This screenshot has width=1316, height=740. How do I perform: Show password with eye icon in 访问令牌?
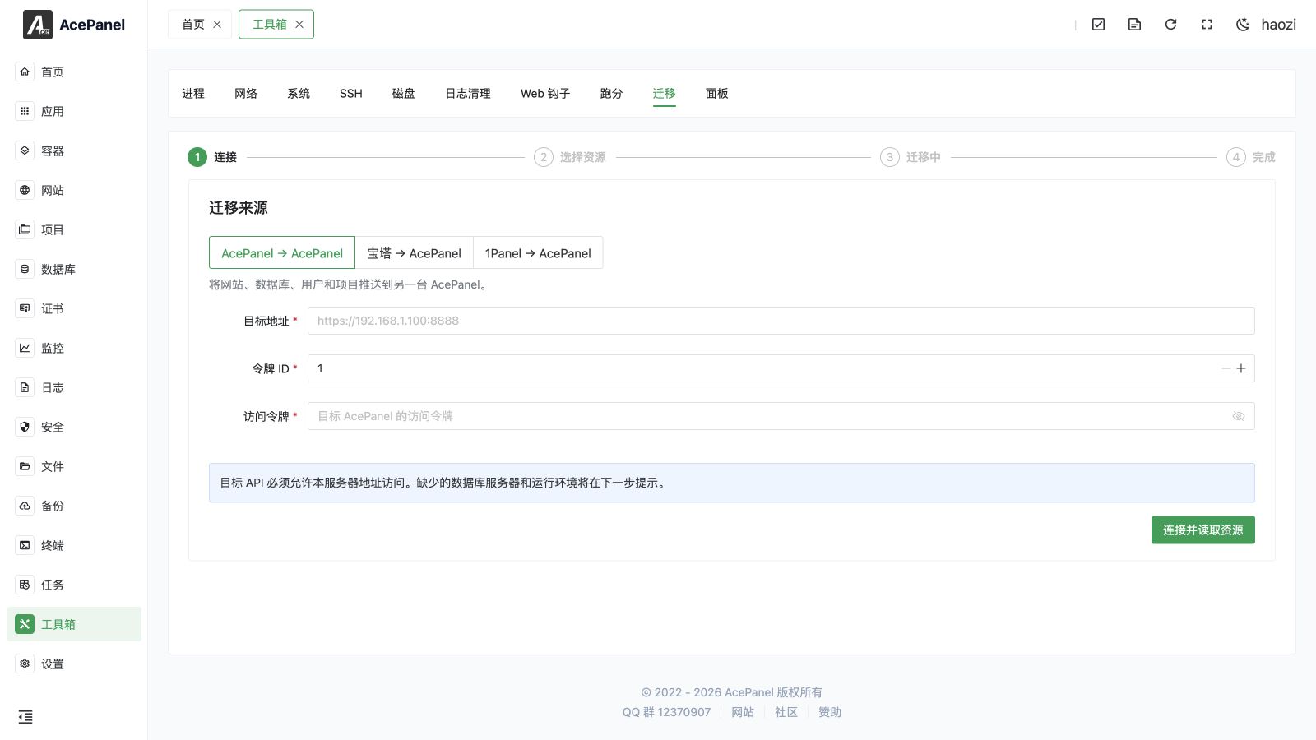1238,416
